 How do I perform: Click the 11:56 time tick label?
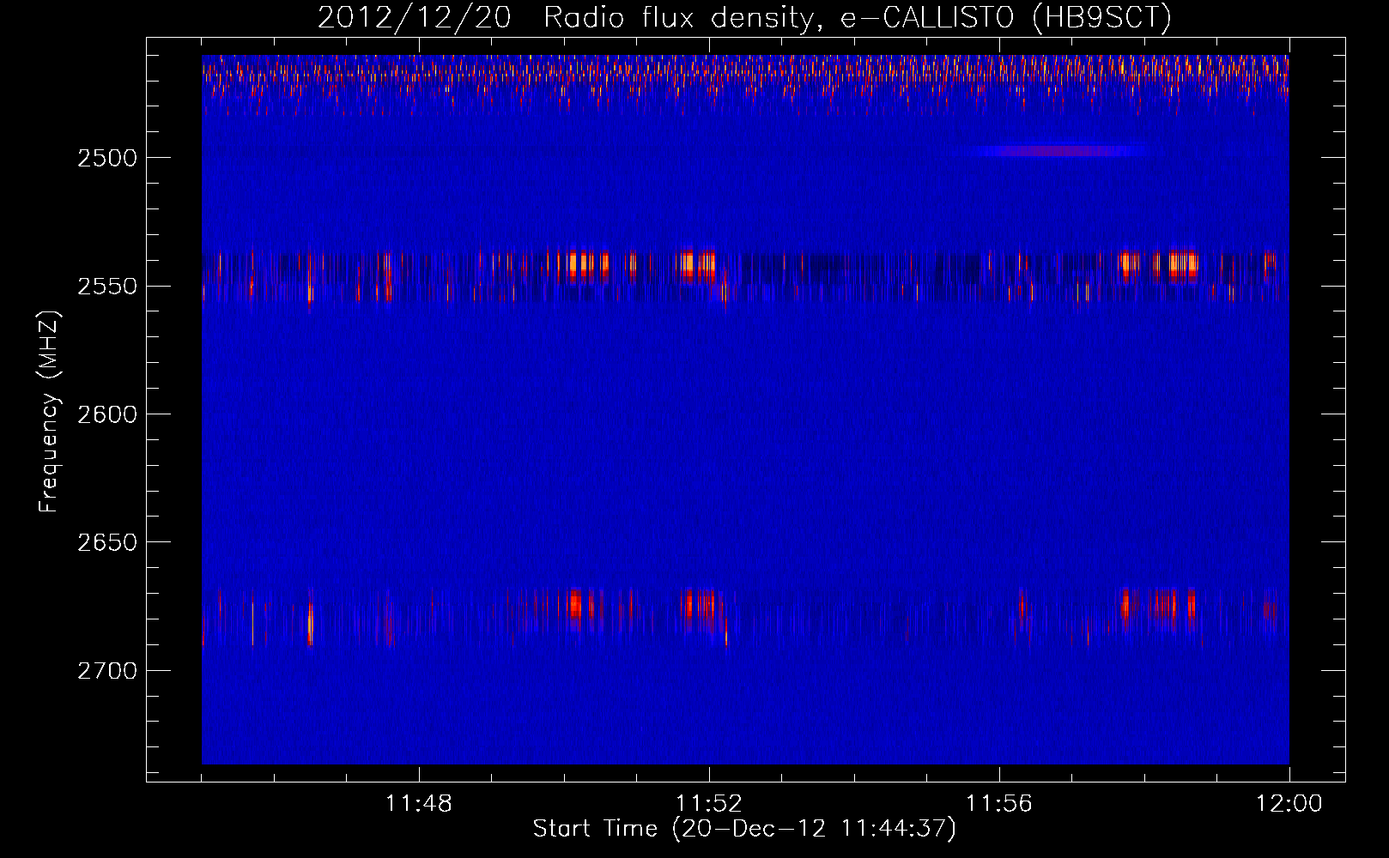click(x=999, y=804)
